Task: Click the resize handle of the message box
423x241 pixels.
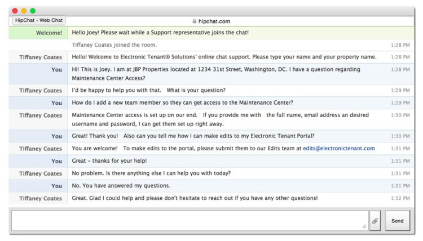Action: click(364, 226)
